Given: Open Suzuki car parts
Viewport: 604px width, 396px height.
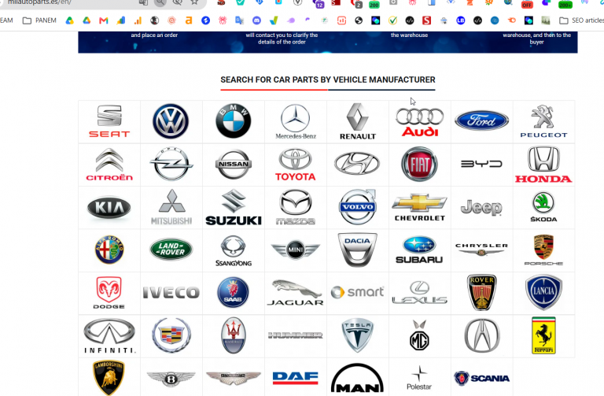Looking at the screenshot, I should [234, 207].
